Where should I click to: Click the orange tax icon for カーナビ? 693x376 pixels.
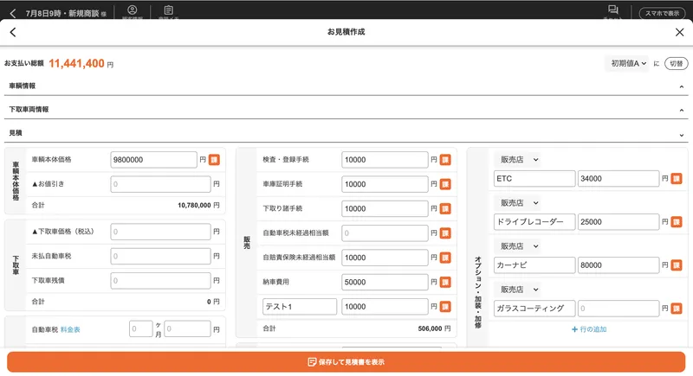[x=677, y=264]
